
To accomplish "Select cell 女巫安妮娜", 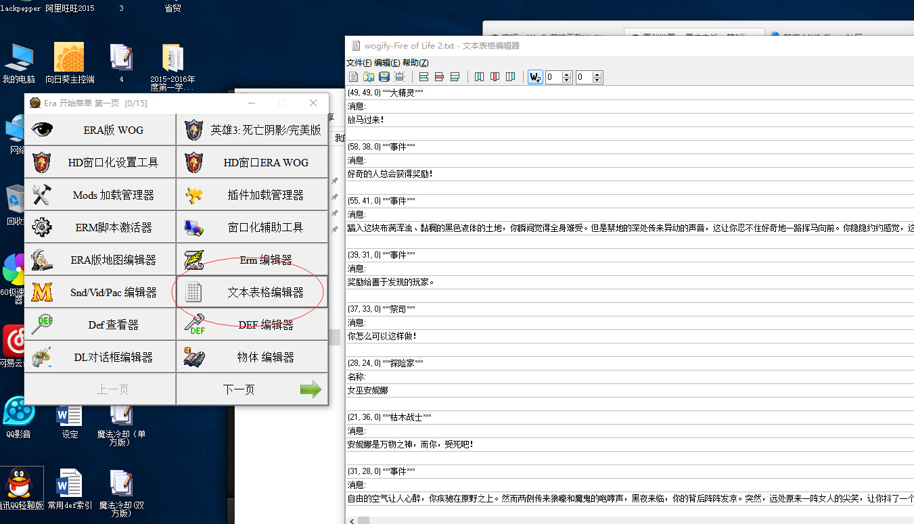I will click(630, 390).
